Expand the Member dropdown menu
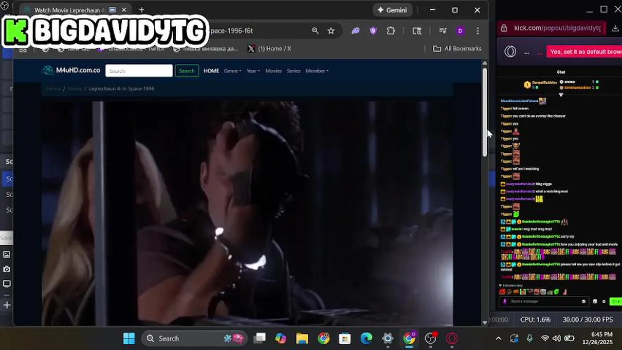Image resolution: width=622 pixels, height=350 pixels. coord(317,71)
